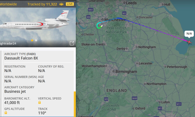195x117 pixels.
Task: Click the tracked-by people group icon
Action: tap(61, 4)
